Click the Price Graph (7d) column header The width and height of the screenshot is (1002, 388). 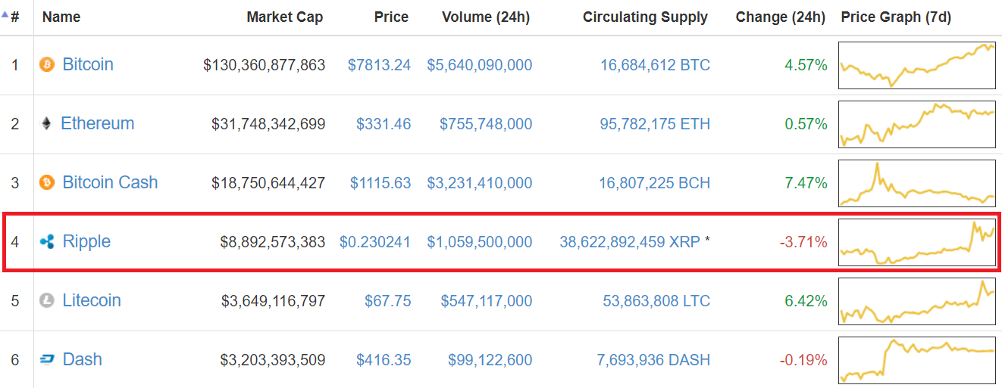point(896,17)
